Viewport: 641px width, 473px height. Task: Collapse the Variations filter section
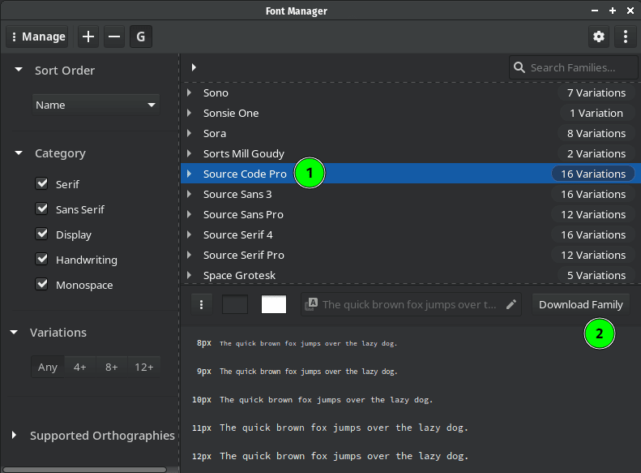pos(14,333)
